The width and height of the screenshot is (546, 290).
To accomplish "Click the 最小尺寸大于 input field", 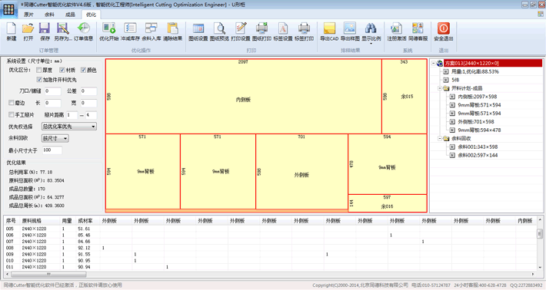I will coord(52,150).
